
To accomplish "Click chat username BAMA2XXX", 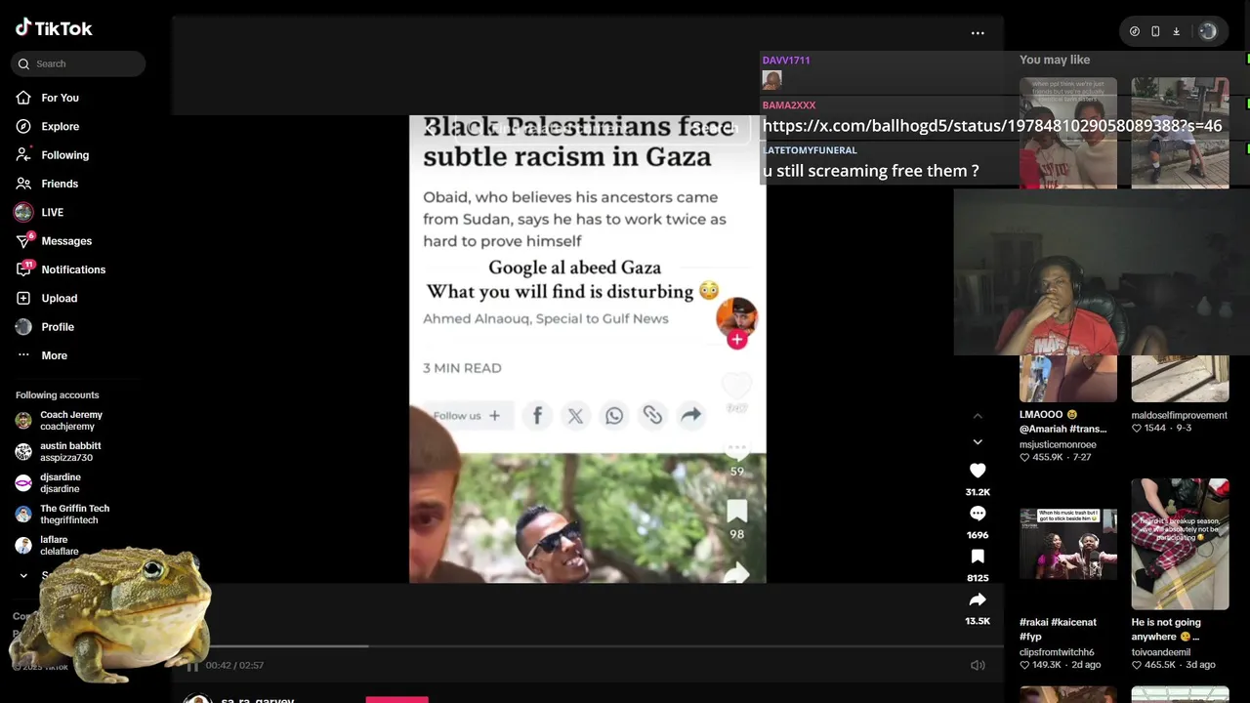I will point(789,105).
